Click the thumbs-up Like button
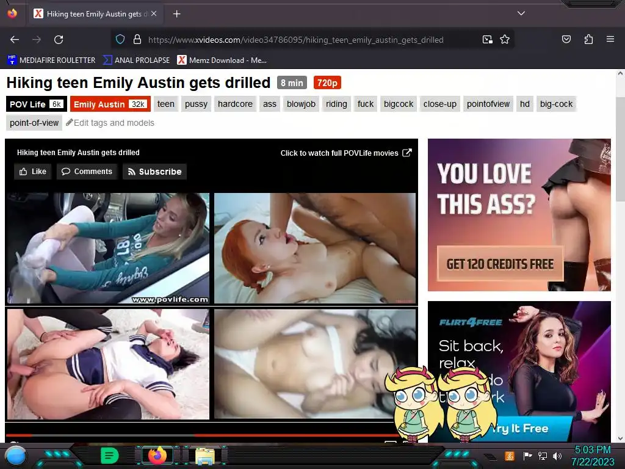The width and height of the screenshot is (625, 469). 33,172
